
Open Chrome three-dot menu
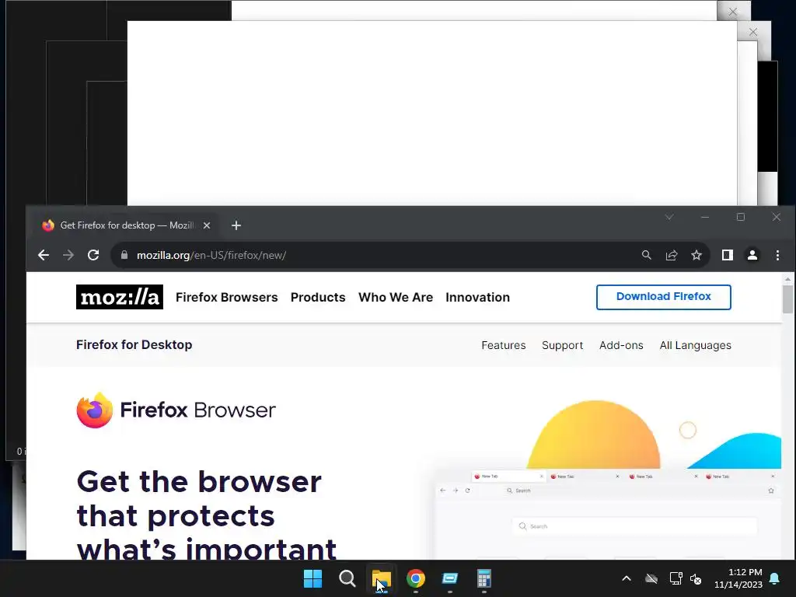(x=777, y=255)
